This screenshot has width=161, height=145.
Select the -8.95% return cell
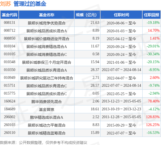pos(154,70)
